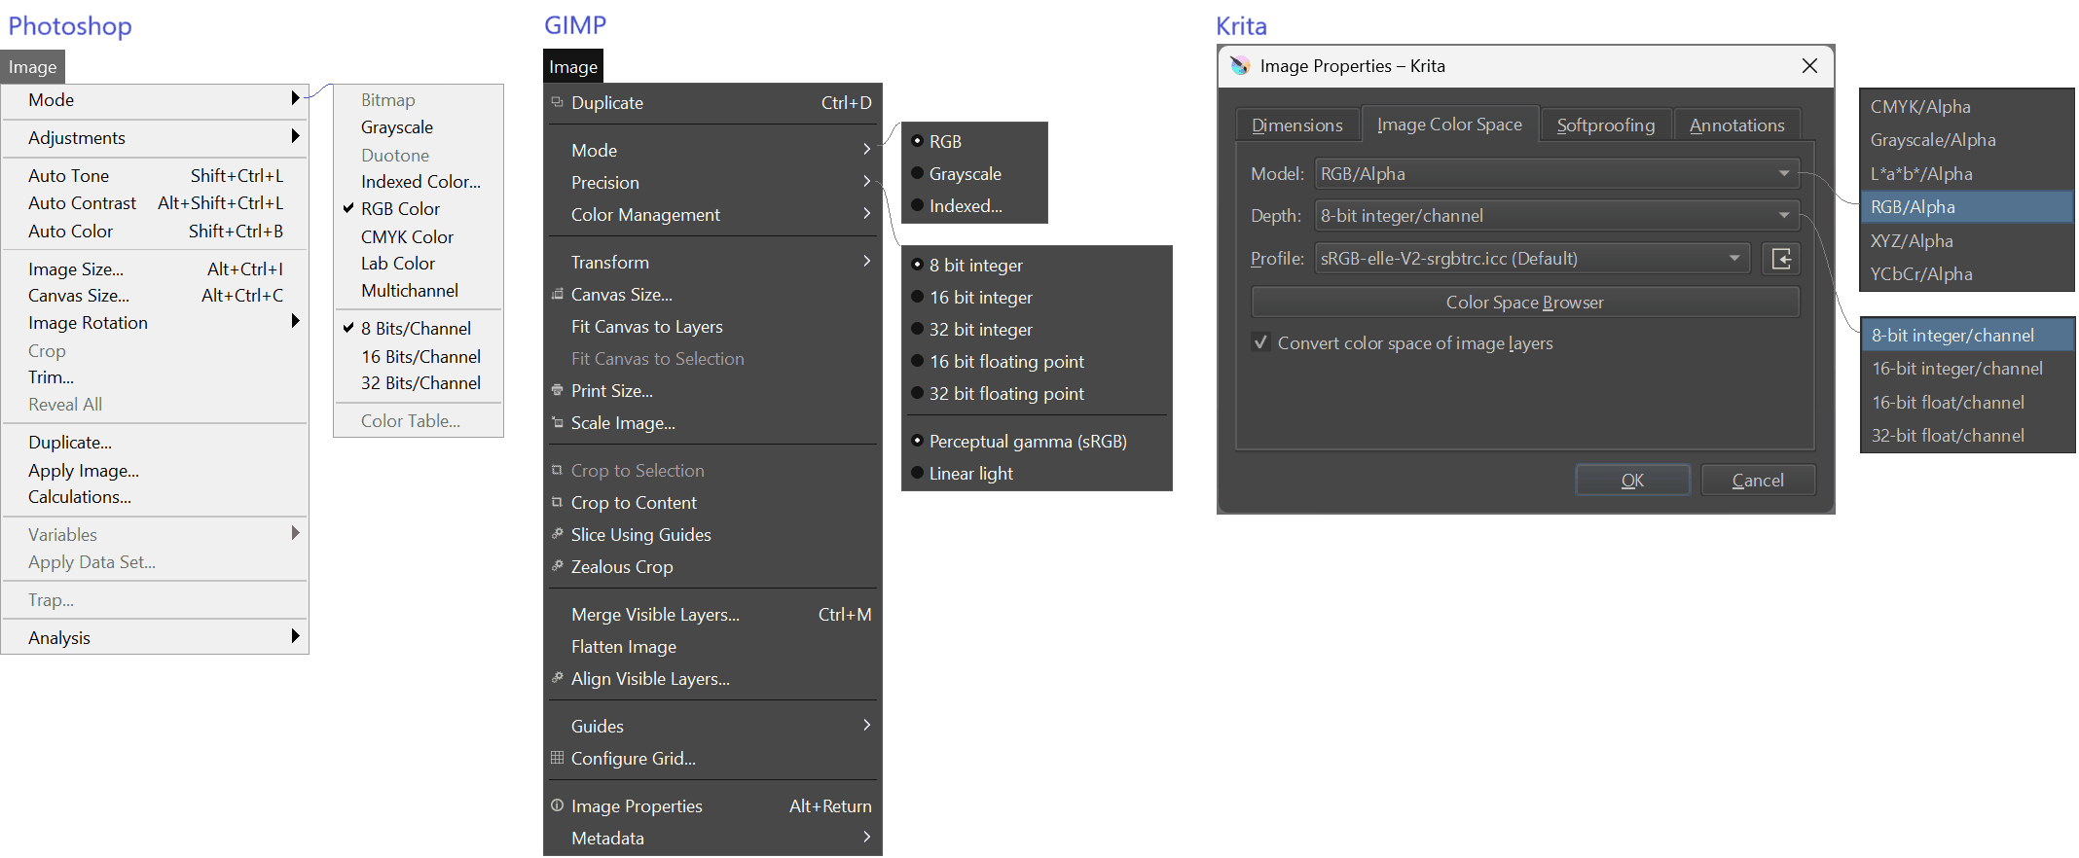
Task: Choose Fit Canvas to Layers in GIMP
Action: [x=713, y=326]
